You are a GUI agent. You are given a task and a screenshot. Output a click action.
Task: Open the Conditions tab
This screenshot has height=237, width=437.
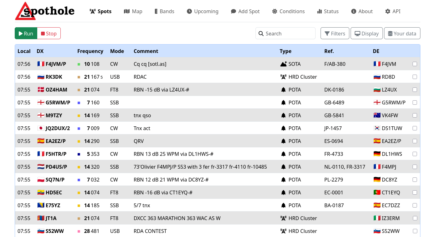288,11
